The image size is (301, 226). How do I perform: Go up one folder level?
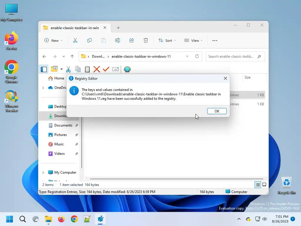(x=72, y=56)
